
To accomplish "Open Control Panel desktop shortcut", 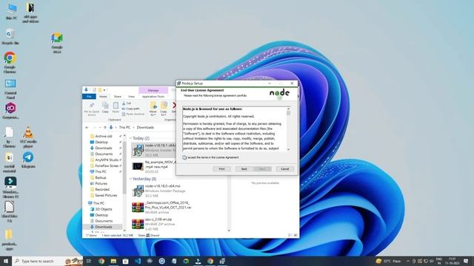I will pos(10,89).
